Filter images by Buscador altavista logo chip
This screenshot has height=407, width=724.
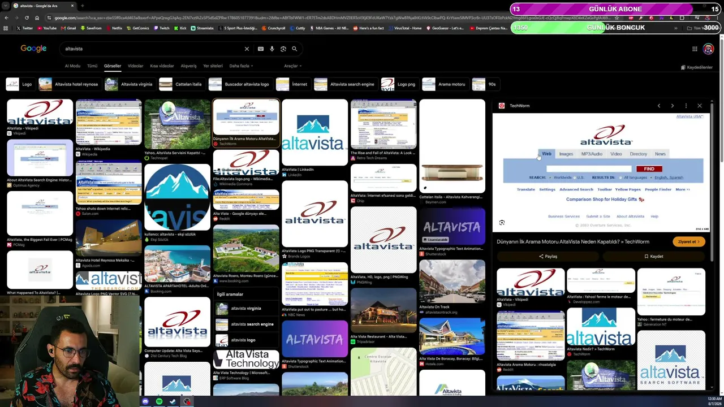click(x=240, y=84)
